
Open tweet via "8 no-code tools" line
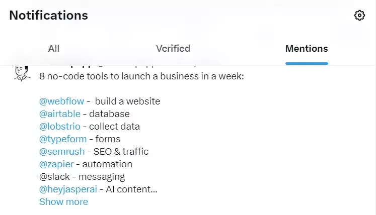141,77
